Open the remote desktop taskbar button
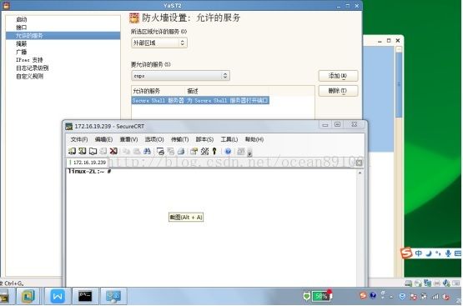463x306 pixels. tap(113, 296)
